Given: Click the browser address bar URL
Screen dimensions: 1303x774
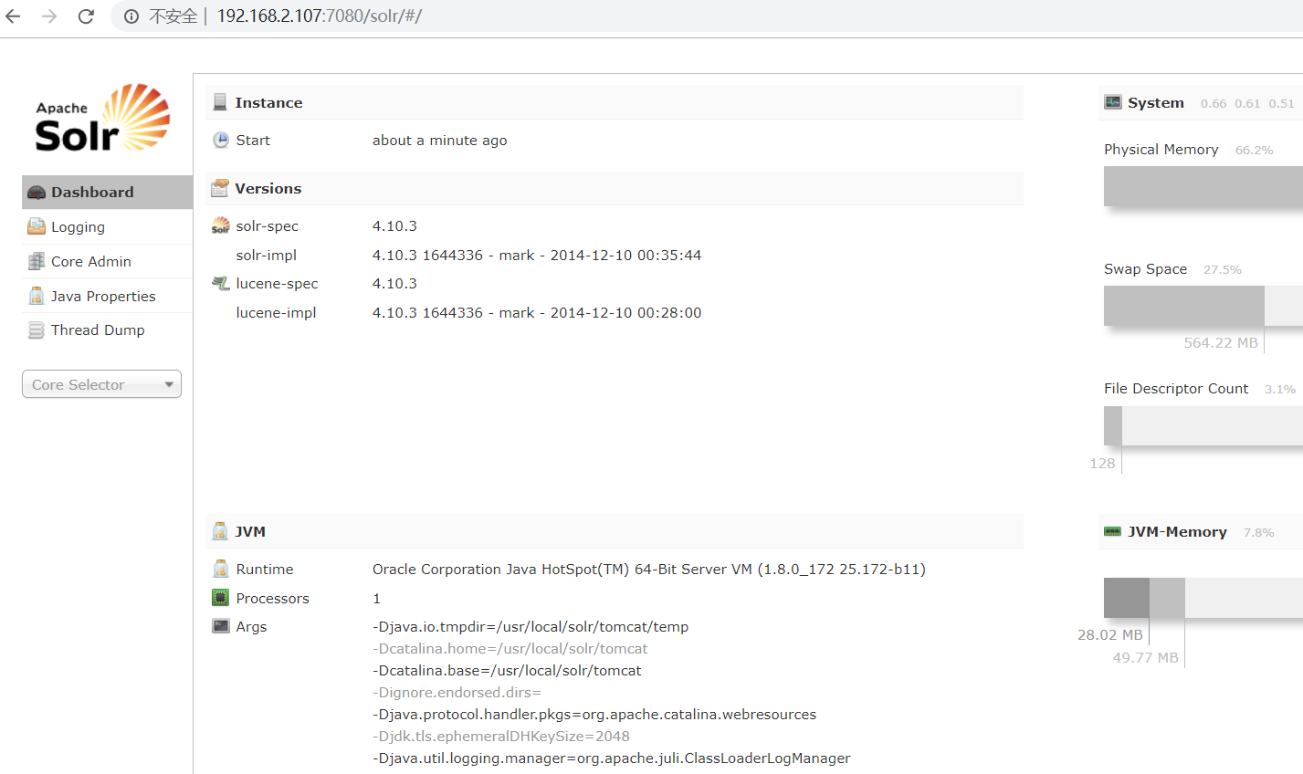Looking at the screenshot, I should [319, 16].
